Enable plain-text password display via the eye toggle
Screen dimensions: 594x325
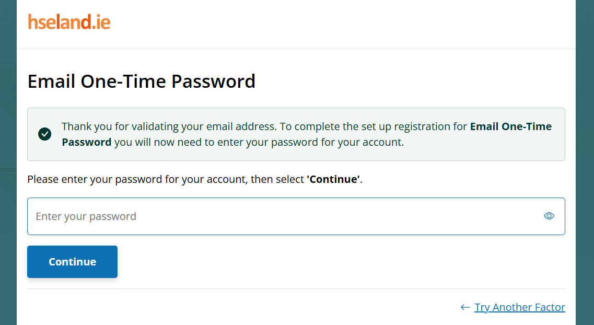pyautogui.click(x=549, y=215)
